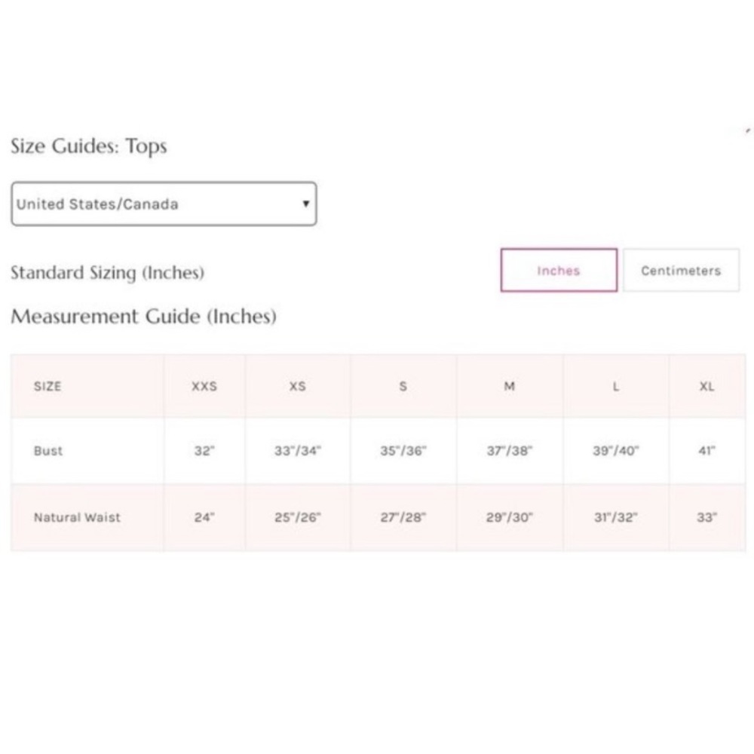Click the Measurement Guide (Inches) heading
The height and width of the screenshot is (754, 754).
143,317
